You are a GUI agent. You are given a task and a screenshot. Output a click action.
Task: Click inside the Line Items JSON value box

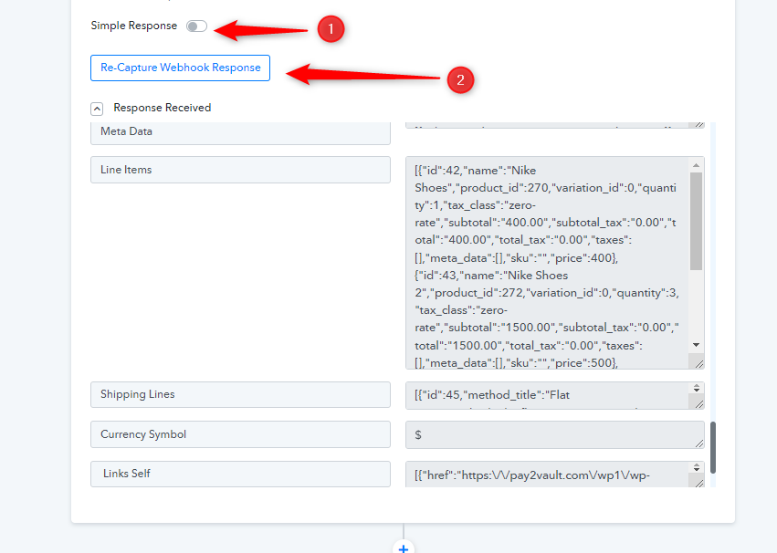[x=546, y=263]
